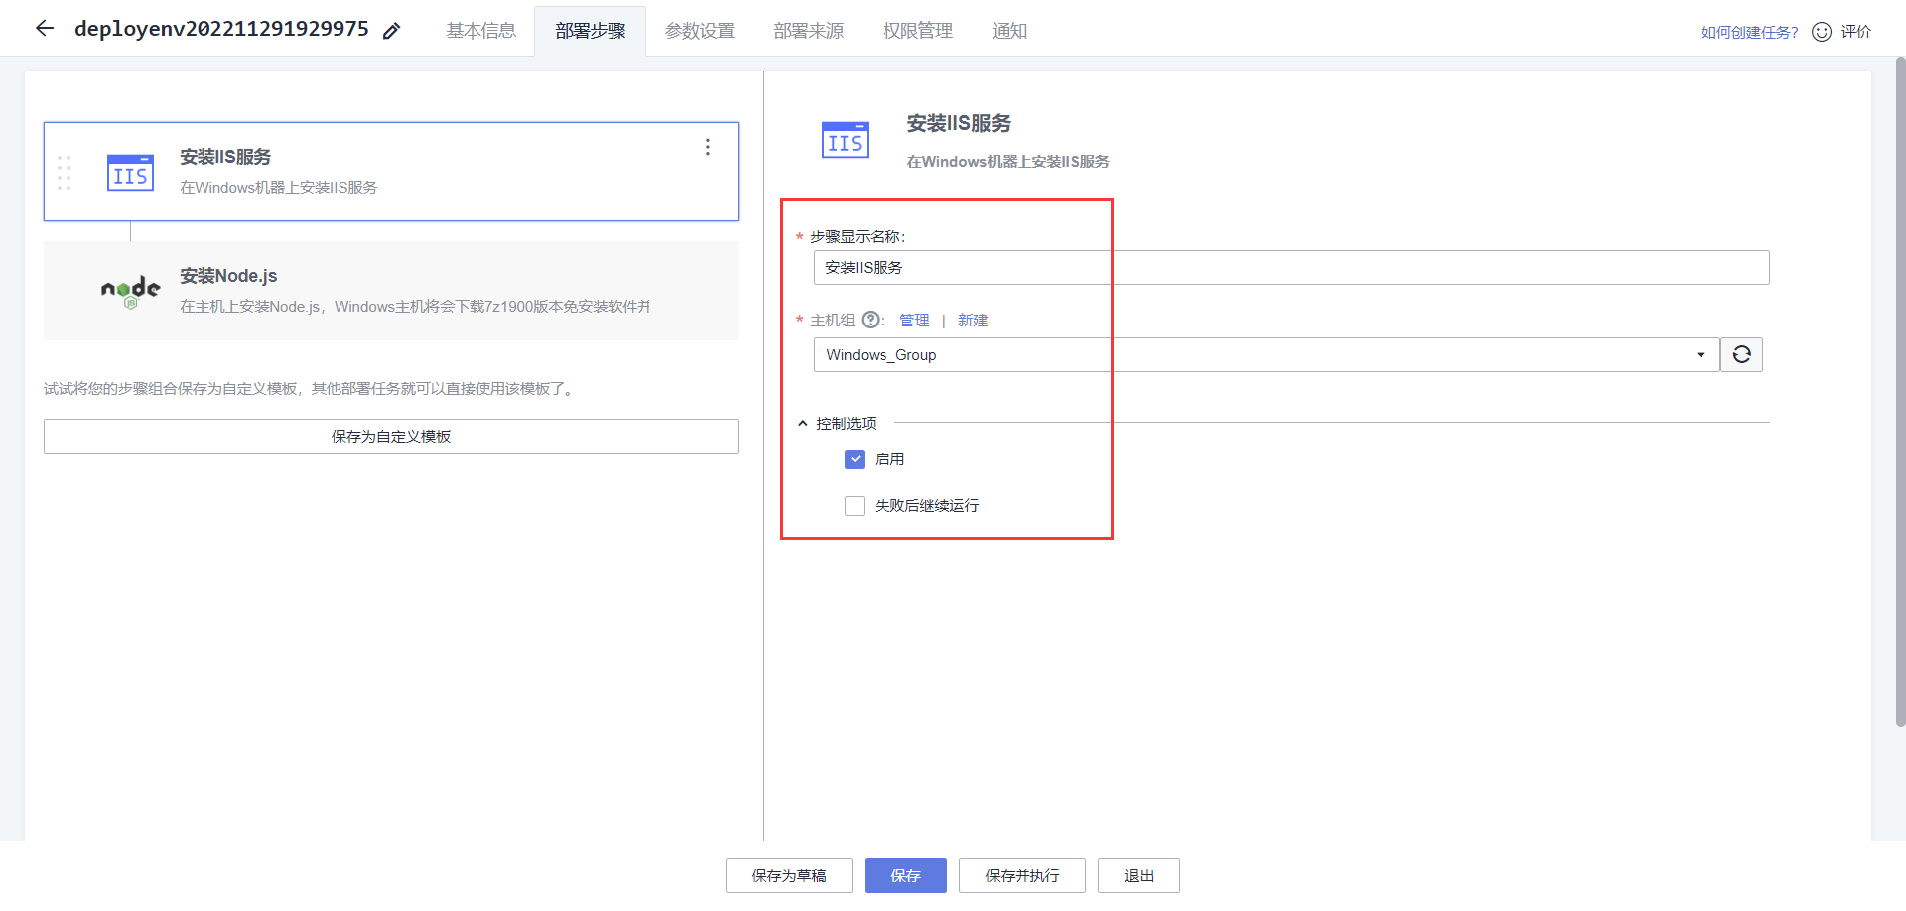Click the 保存并执行 button
This screenshot has width=1906, height=911.
pyautogui.click(x=1021, y=875)
